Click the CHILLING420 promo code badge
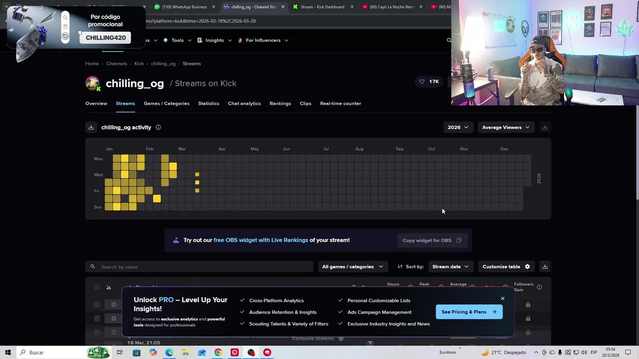 coord(105,38)
